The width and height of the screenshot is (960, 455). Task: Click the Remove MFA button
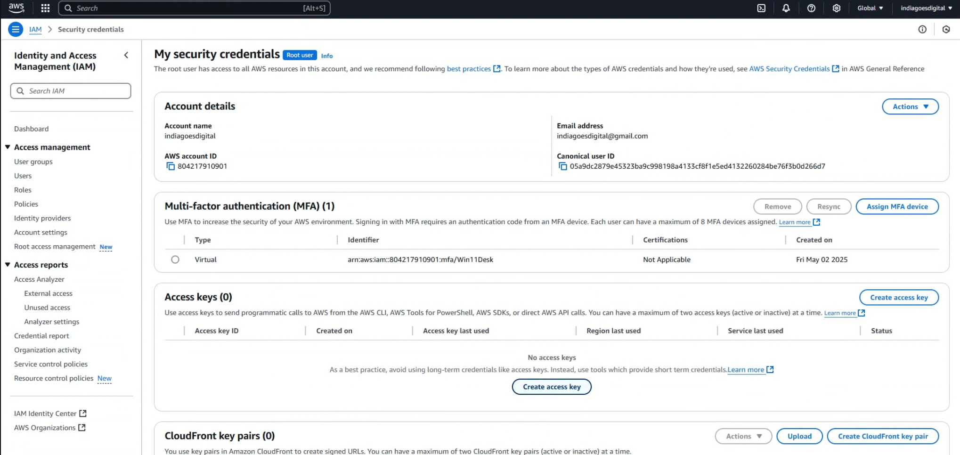tap(777, 206)
